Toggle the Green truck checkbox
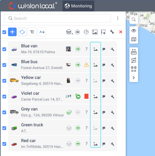This screenshot has width=155, height=156. tap(4, 128)
